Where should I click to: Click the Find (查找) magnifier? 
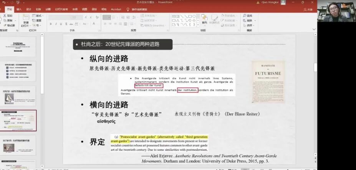tap(247, 16)
